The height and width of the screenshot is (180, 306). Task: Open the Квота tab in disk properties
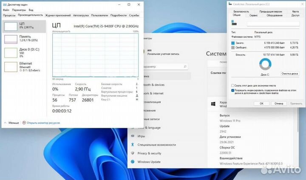coord(295,11)
